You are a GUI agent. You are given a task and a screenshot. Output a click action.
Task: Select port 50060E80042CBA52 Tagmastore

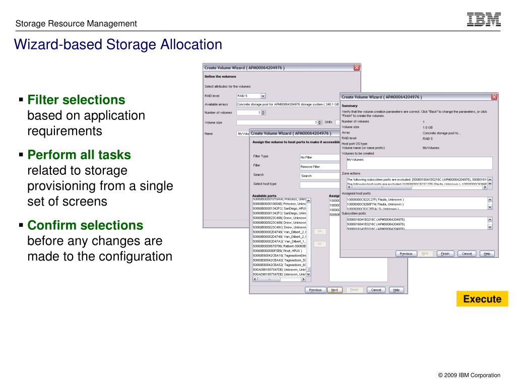click(279, 265)
